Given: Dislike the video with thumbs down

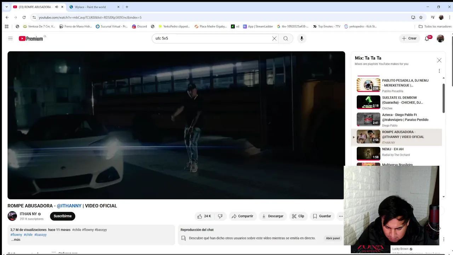Looking at the screenshot, I should tap(220, 216).
